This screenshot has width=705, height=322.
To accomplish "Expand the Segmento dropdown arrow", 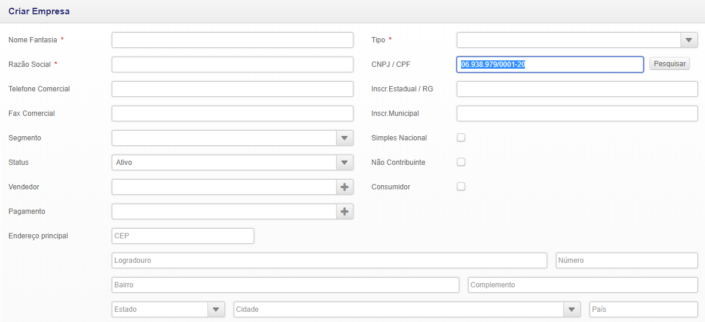I will pos(344,138).
